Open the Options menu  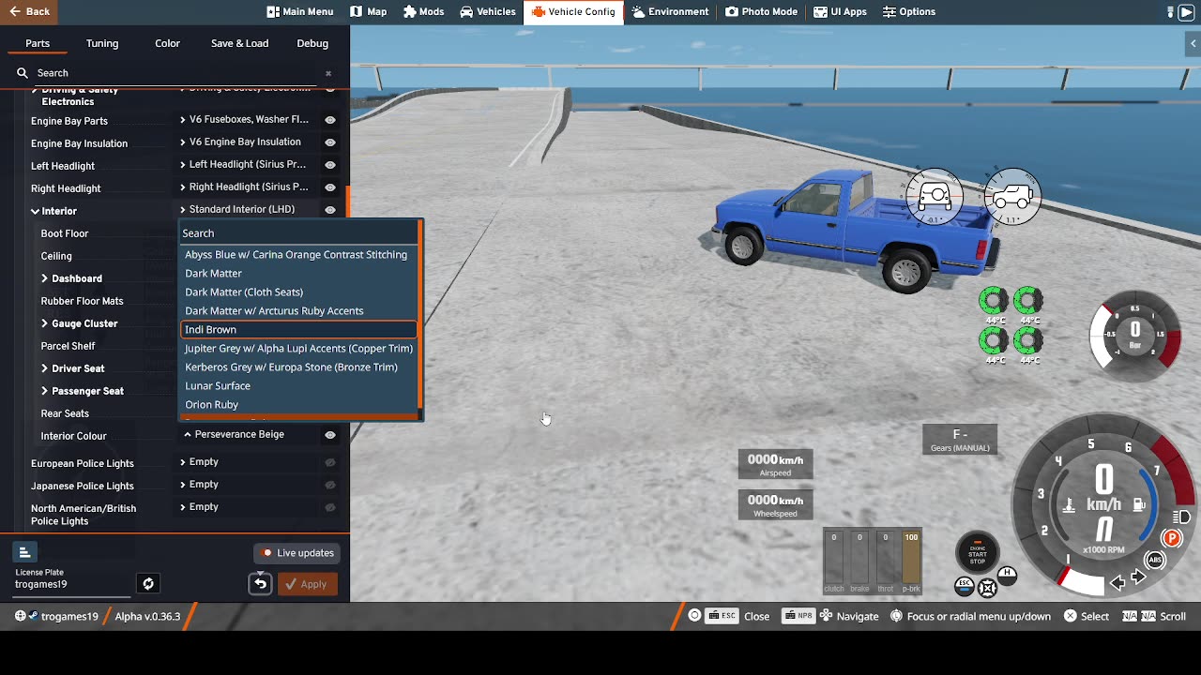tap(909, 11)
